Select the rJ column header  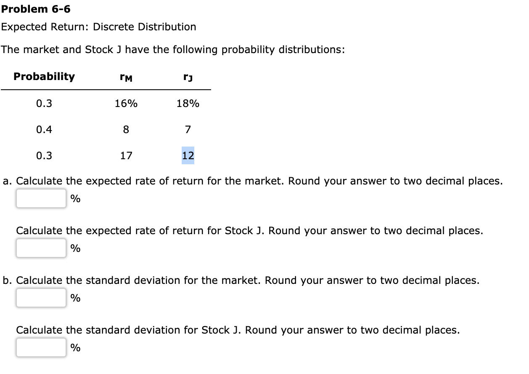point(187,77)
